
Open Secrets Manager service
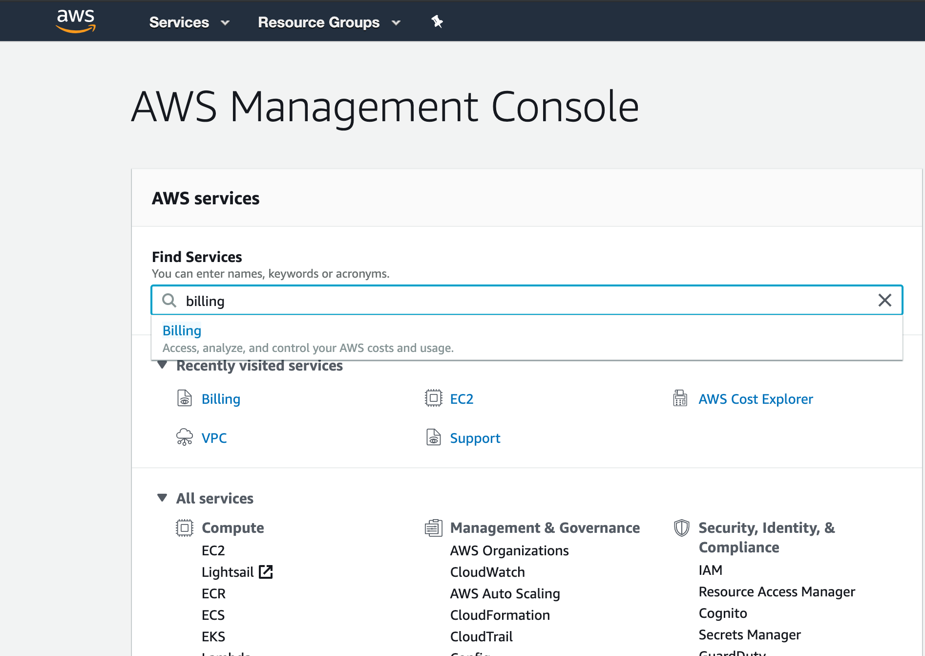click(750, 634)
